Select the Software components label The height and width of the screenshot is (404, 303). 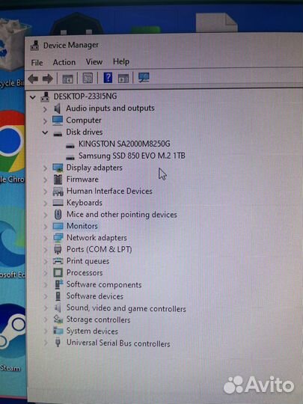pos(104,285)
